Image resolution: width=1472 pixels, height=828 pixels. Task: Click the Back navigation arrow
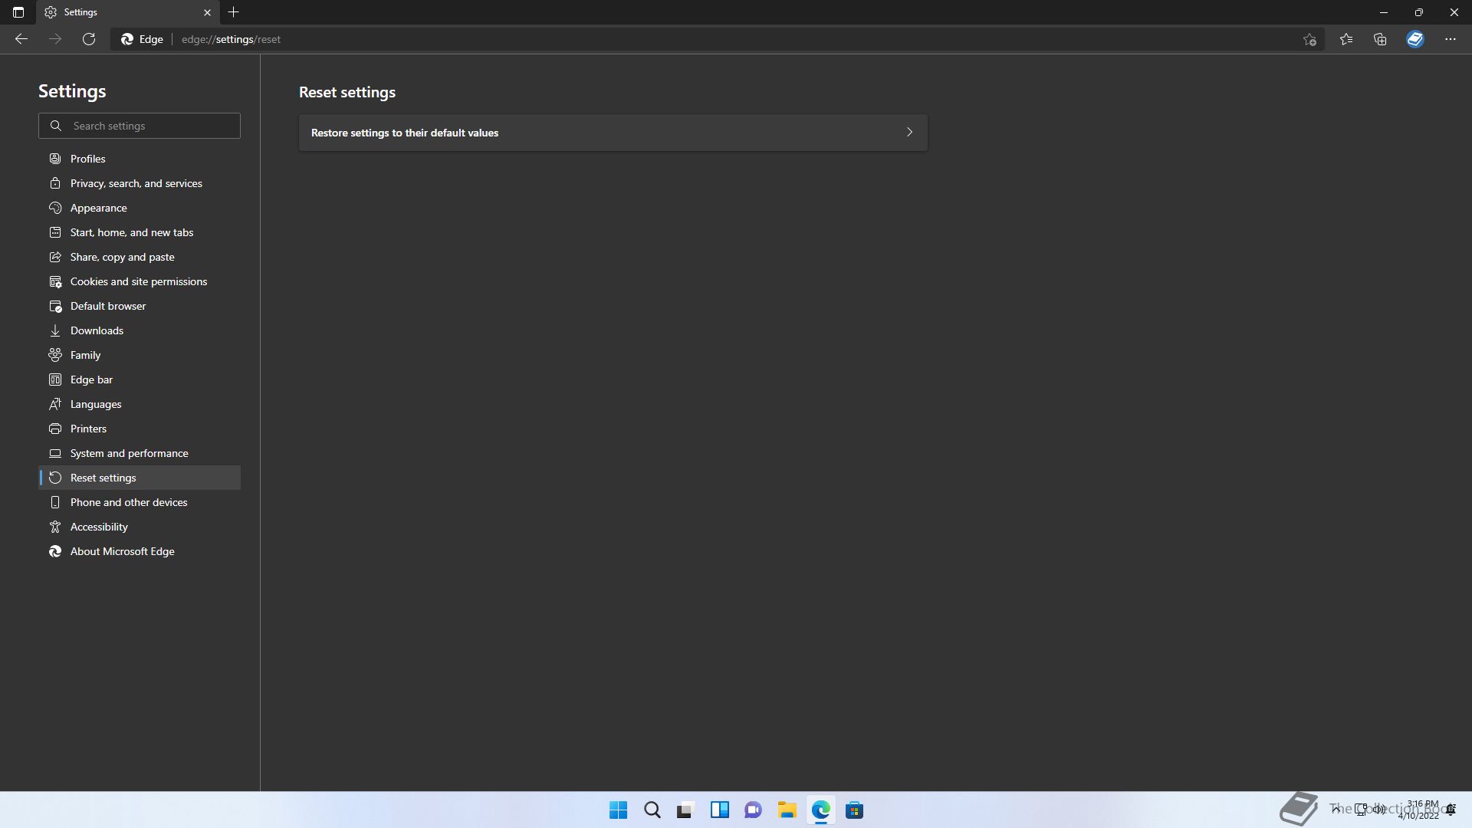[x=21, y=39]
